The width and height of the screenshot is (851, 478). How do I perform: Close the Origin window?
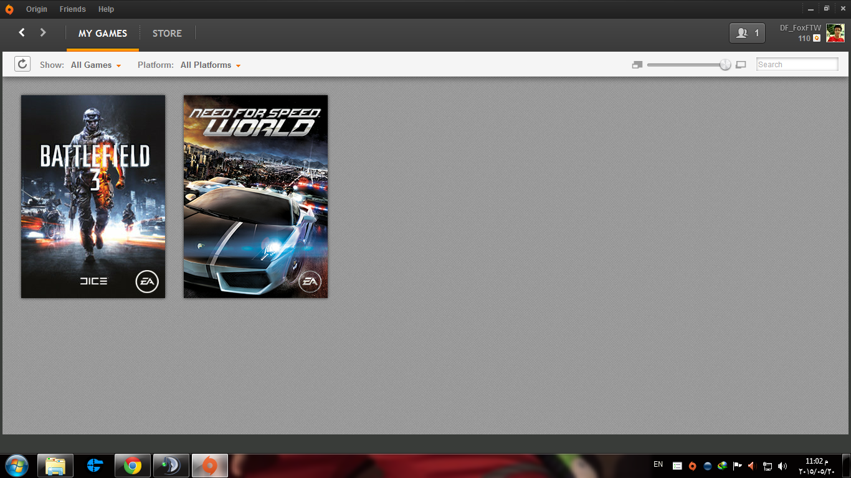coord(842,9)
